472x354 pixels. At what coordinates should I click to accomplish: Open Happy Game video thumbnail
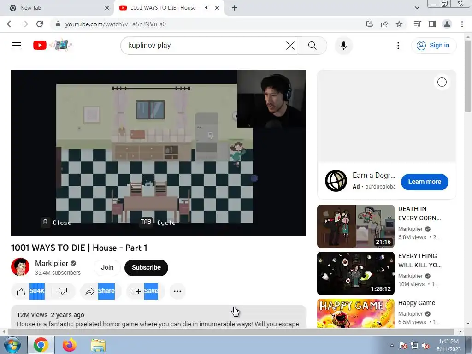(x=355, y=313)
